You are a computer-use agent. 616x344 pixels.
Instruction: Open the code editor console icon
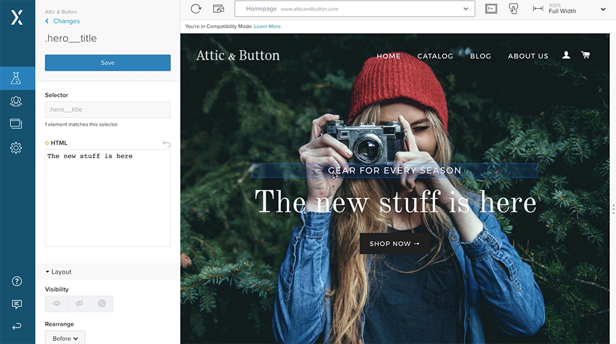[491, 9]
